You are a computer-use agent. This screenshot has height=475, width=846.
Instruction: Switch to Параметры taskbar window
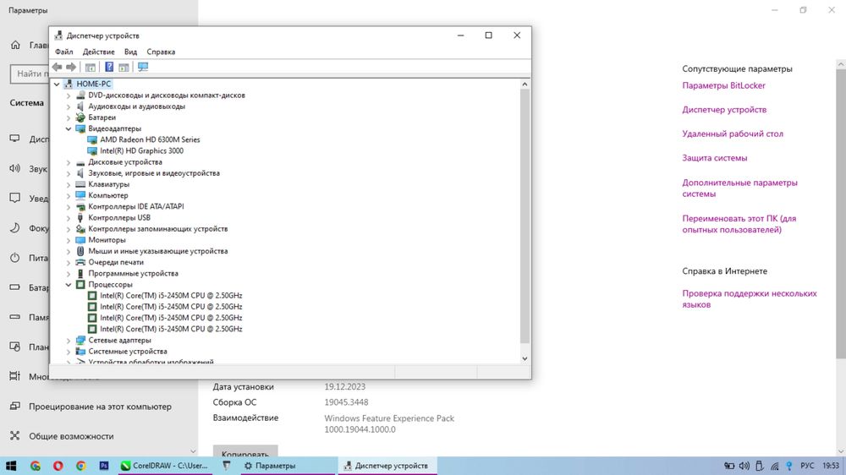tap(287, 466)
